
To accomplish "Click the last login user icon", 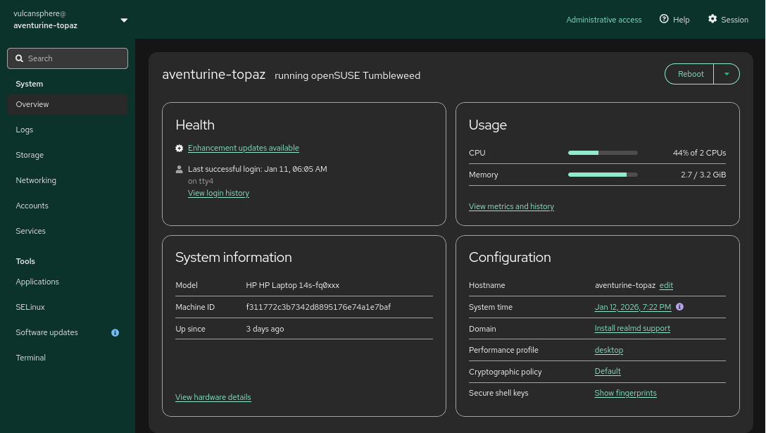I will click(180, 169).
